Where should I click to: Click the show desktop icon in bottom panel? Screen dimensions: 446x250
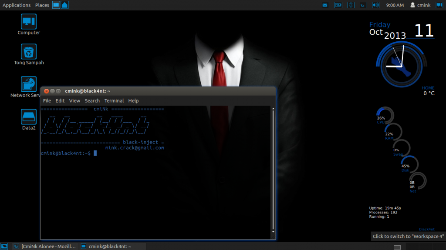pyautogui.click(x=4, y=246)
